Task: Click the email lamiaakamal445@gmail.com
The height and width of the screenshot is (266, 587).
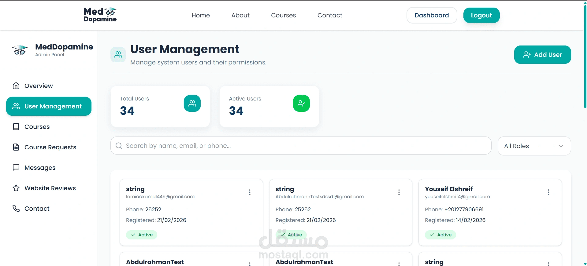Action: tap(160, 197)
